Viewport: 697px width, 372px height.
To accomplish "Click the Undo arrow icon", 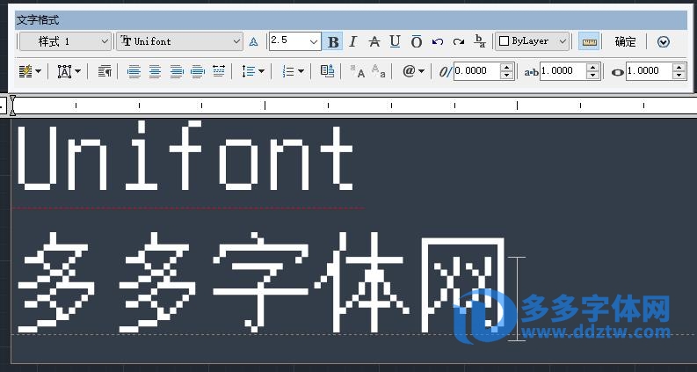I will point(438,41).
